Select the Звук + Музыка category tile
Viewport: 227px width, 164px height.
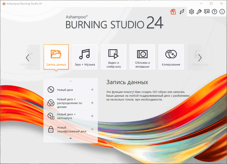click(85, 57)
